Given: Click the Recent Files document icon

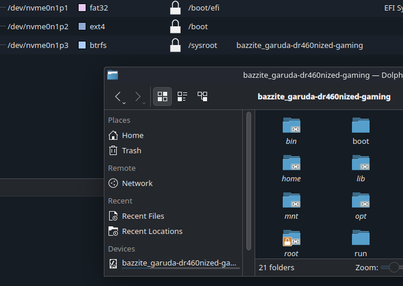Looking at the screenshot, I should click(113, 216).
